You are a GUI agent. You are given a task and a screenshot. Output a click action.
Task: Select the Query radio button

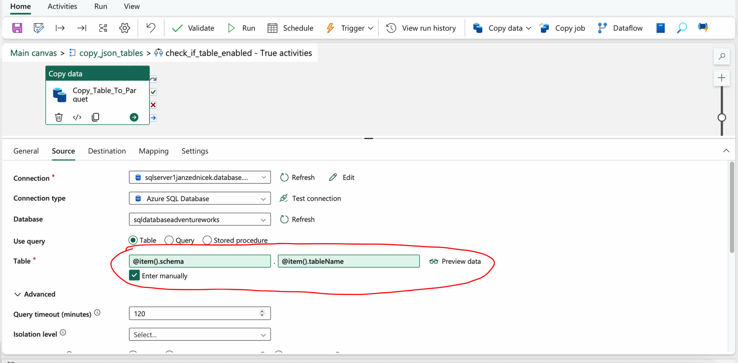click(169, 240)
